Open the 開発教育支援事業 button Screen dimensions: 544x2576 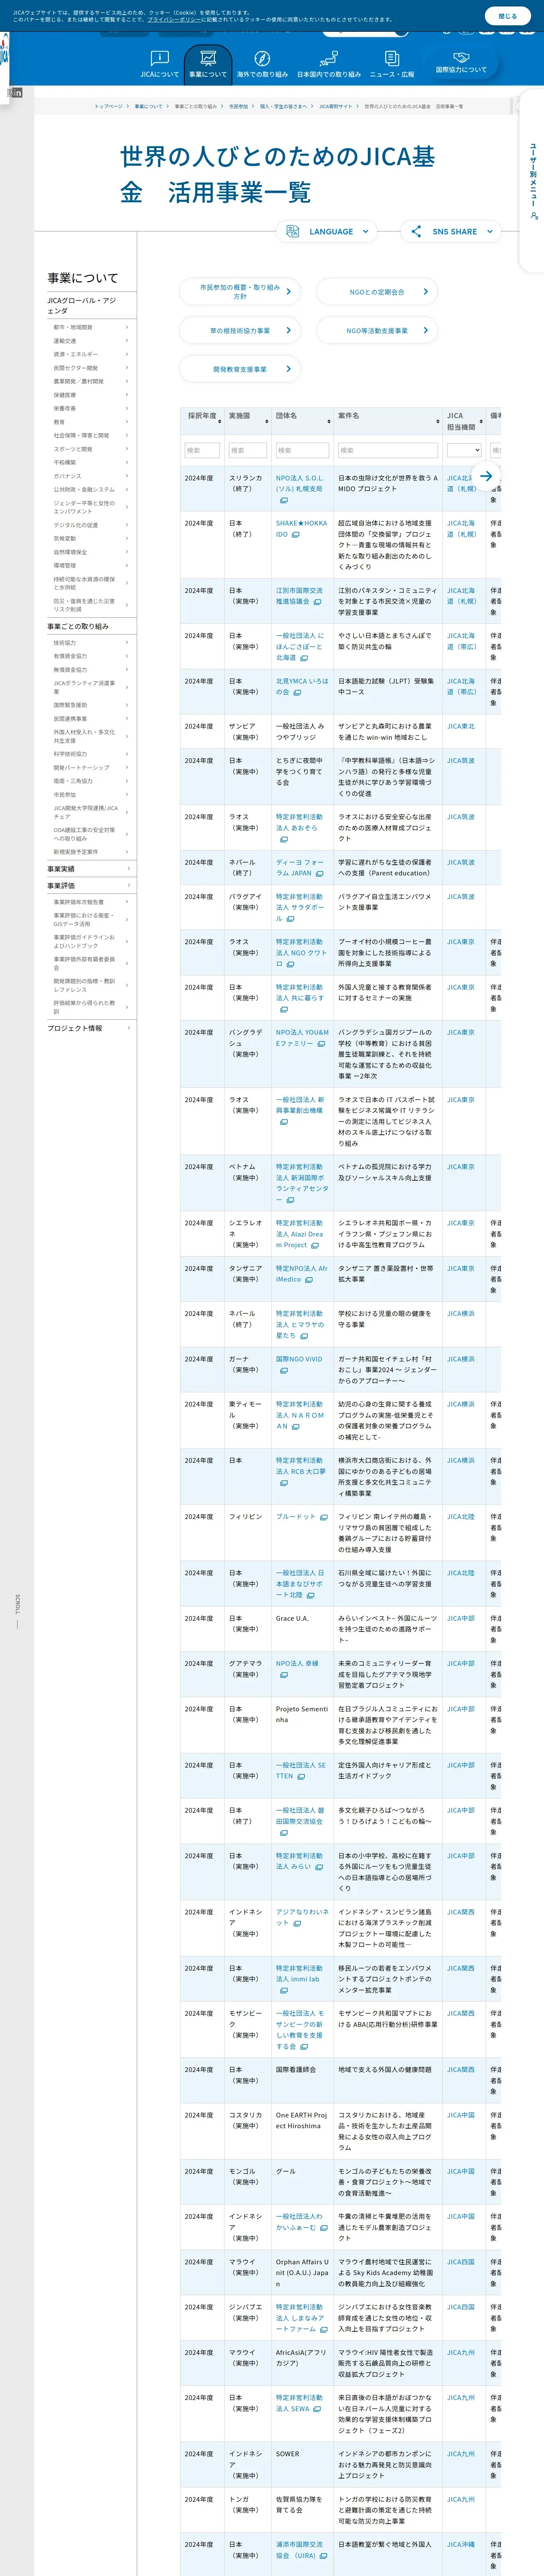pyautogui.click(x=240, y=369)
